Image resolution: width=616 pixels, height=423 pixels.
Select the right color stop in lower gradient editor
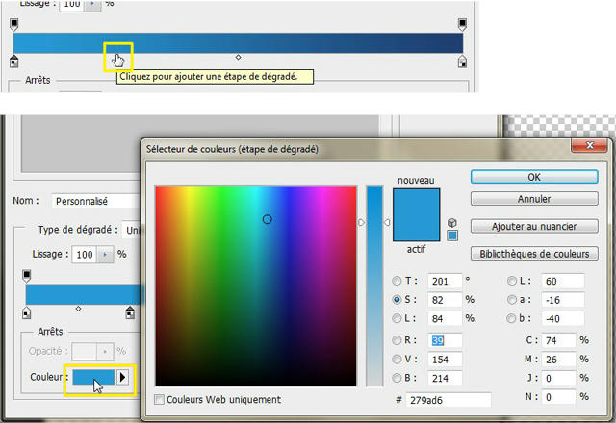pos(130,311)
